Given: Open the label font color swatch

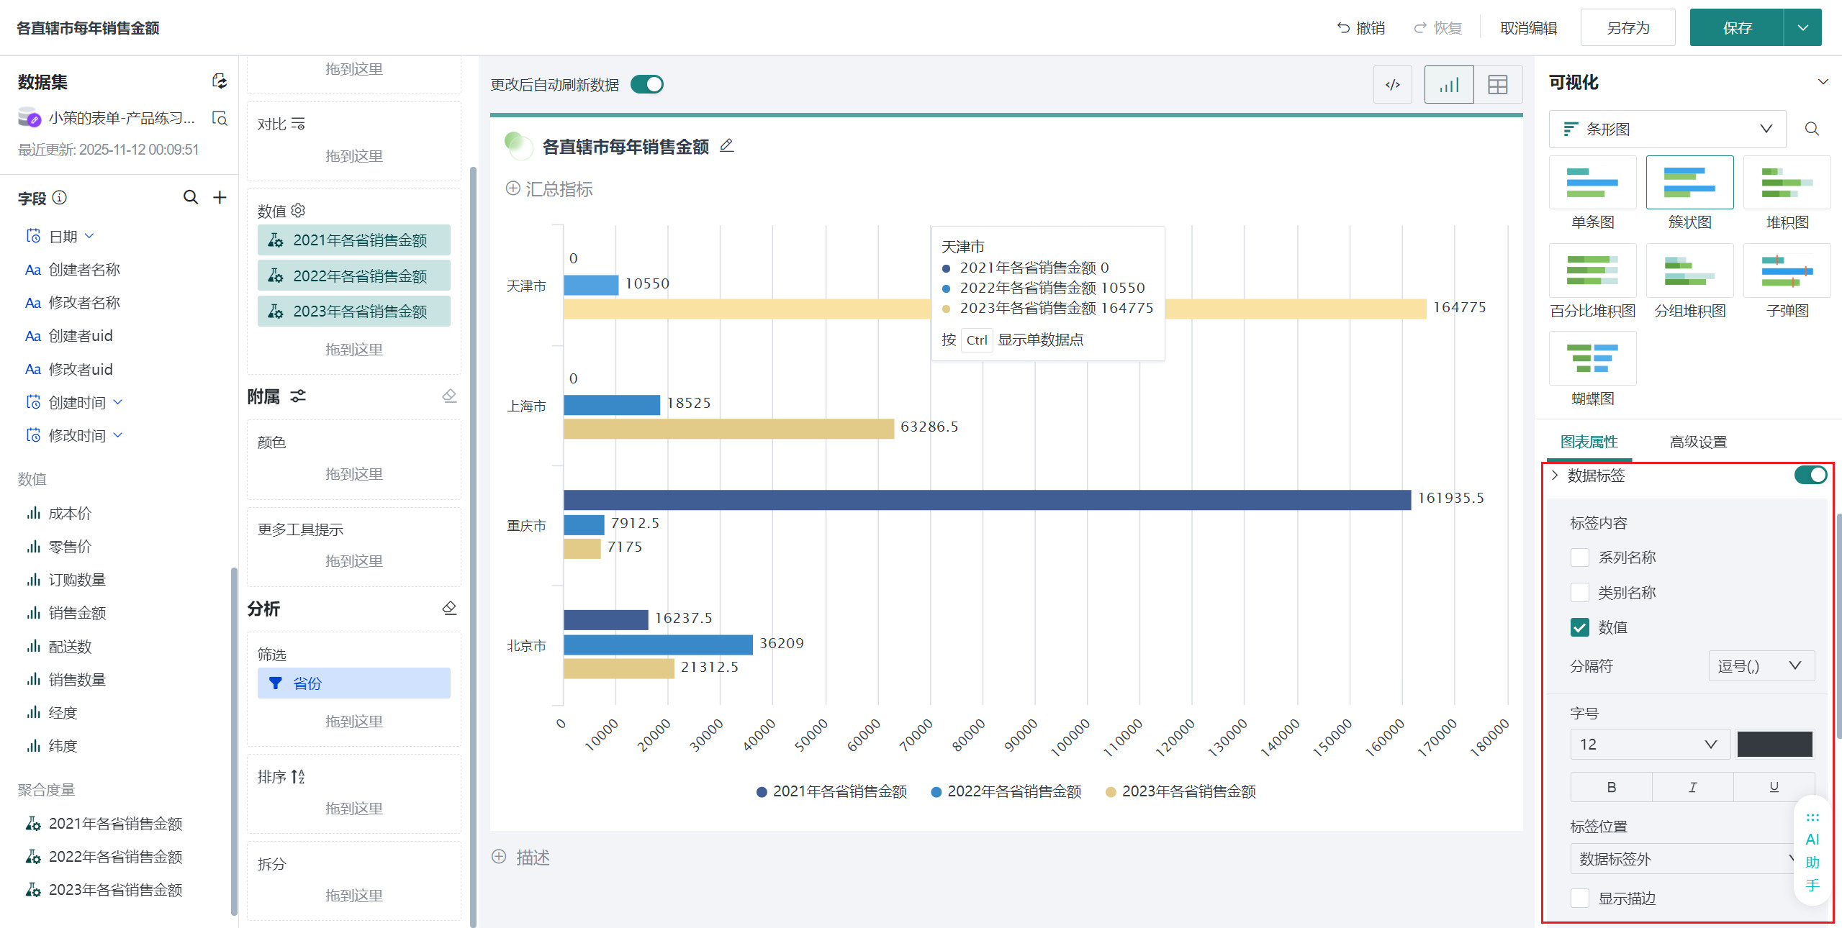Looking at the screenshot, I should [x=1774, y=744].
